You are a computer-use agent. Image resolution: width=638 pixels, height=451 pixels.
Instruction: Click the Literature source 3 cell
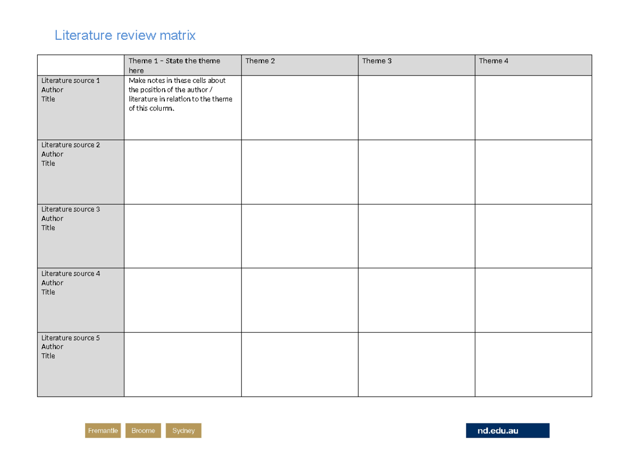(80, 235)
